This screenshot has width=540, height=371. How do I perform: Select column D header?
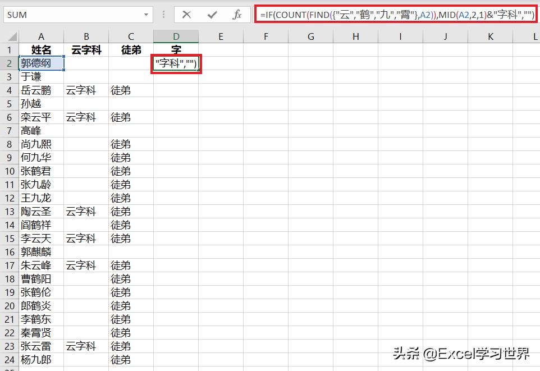click(176, 36)
